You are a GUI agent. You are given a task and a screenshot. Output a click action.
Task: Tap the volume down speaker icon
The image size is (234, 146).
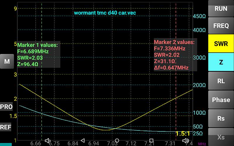click(x=48, y=140)
